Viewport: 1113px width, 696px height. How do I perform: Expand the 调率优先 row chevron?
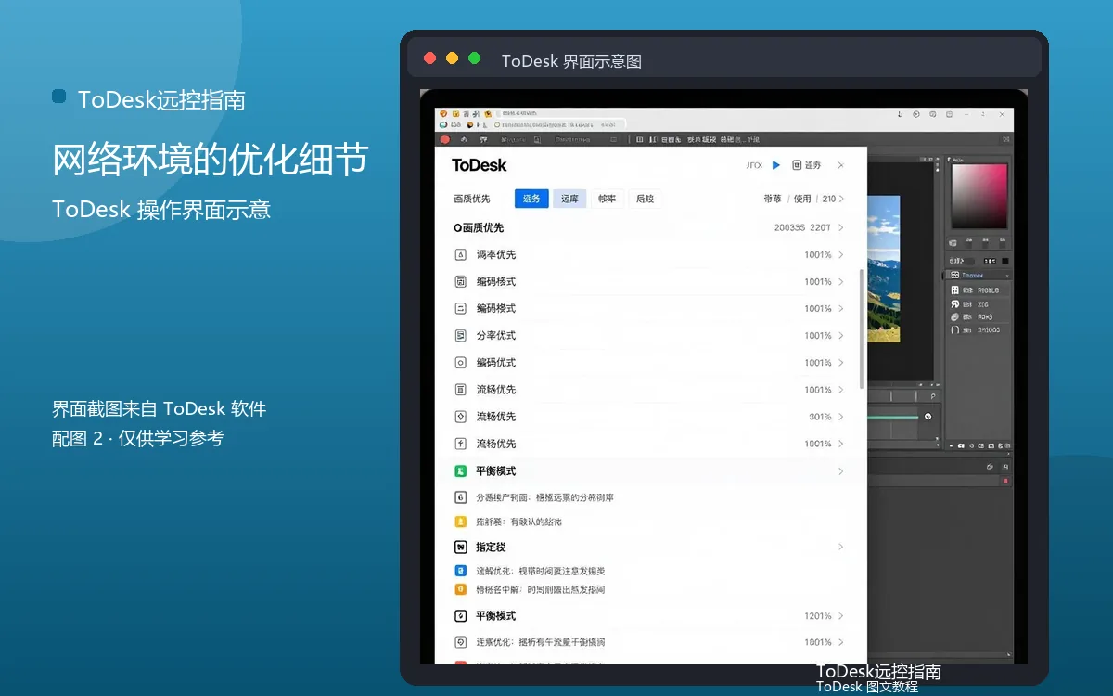pos(841,254)
